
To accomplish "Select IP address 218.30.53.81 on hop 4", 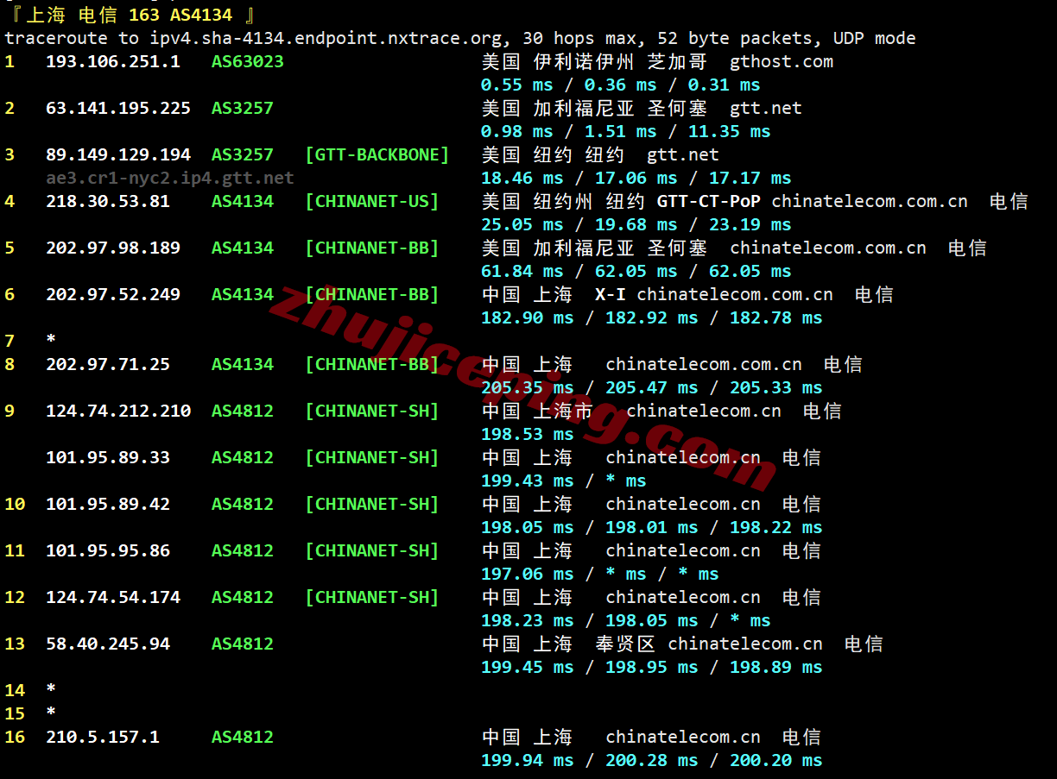I will (107, 201).
